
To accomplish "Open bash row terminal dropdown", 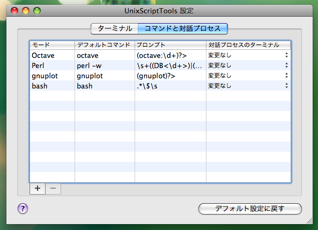I will 248,86.
